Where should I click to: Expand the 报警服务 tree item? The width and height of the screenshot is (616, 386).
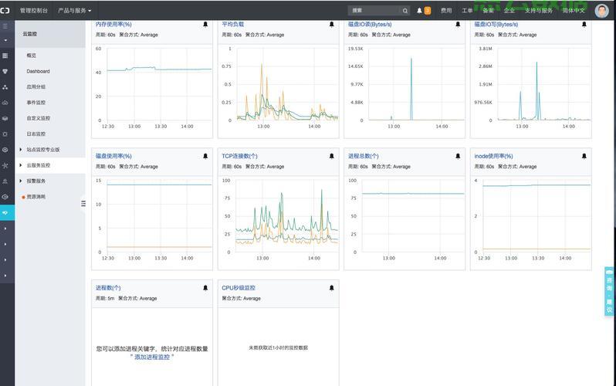click(20, 181)
